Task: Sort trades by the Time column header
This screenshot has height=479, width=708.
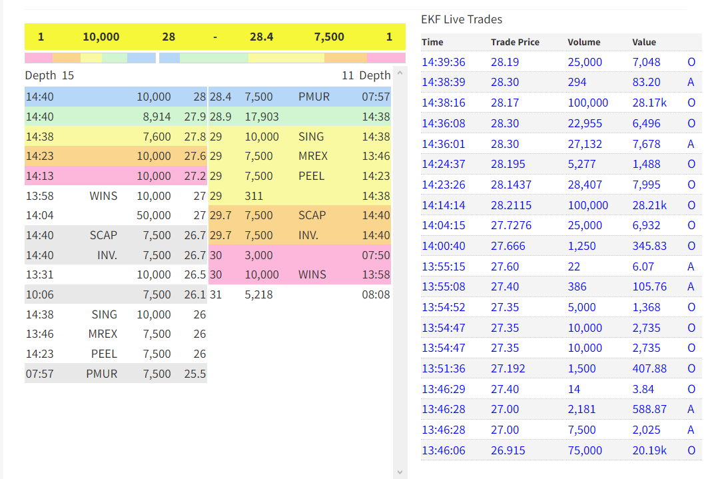Action: point(432,42)
